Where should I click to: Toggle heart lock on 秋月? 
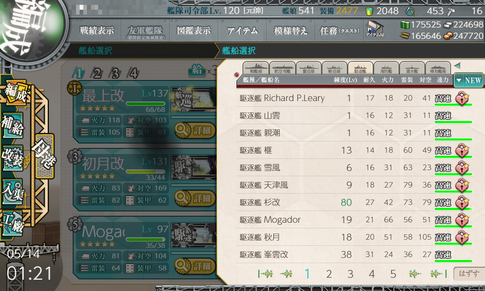462,237
